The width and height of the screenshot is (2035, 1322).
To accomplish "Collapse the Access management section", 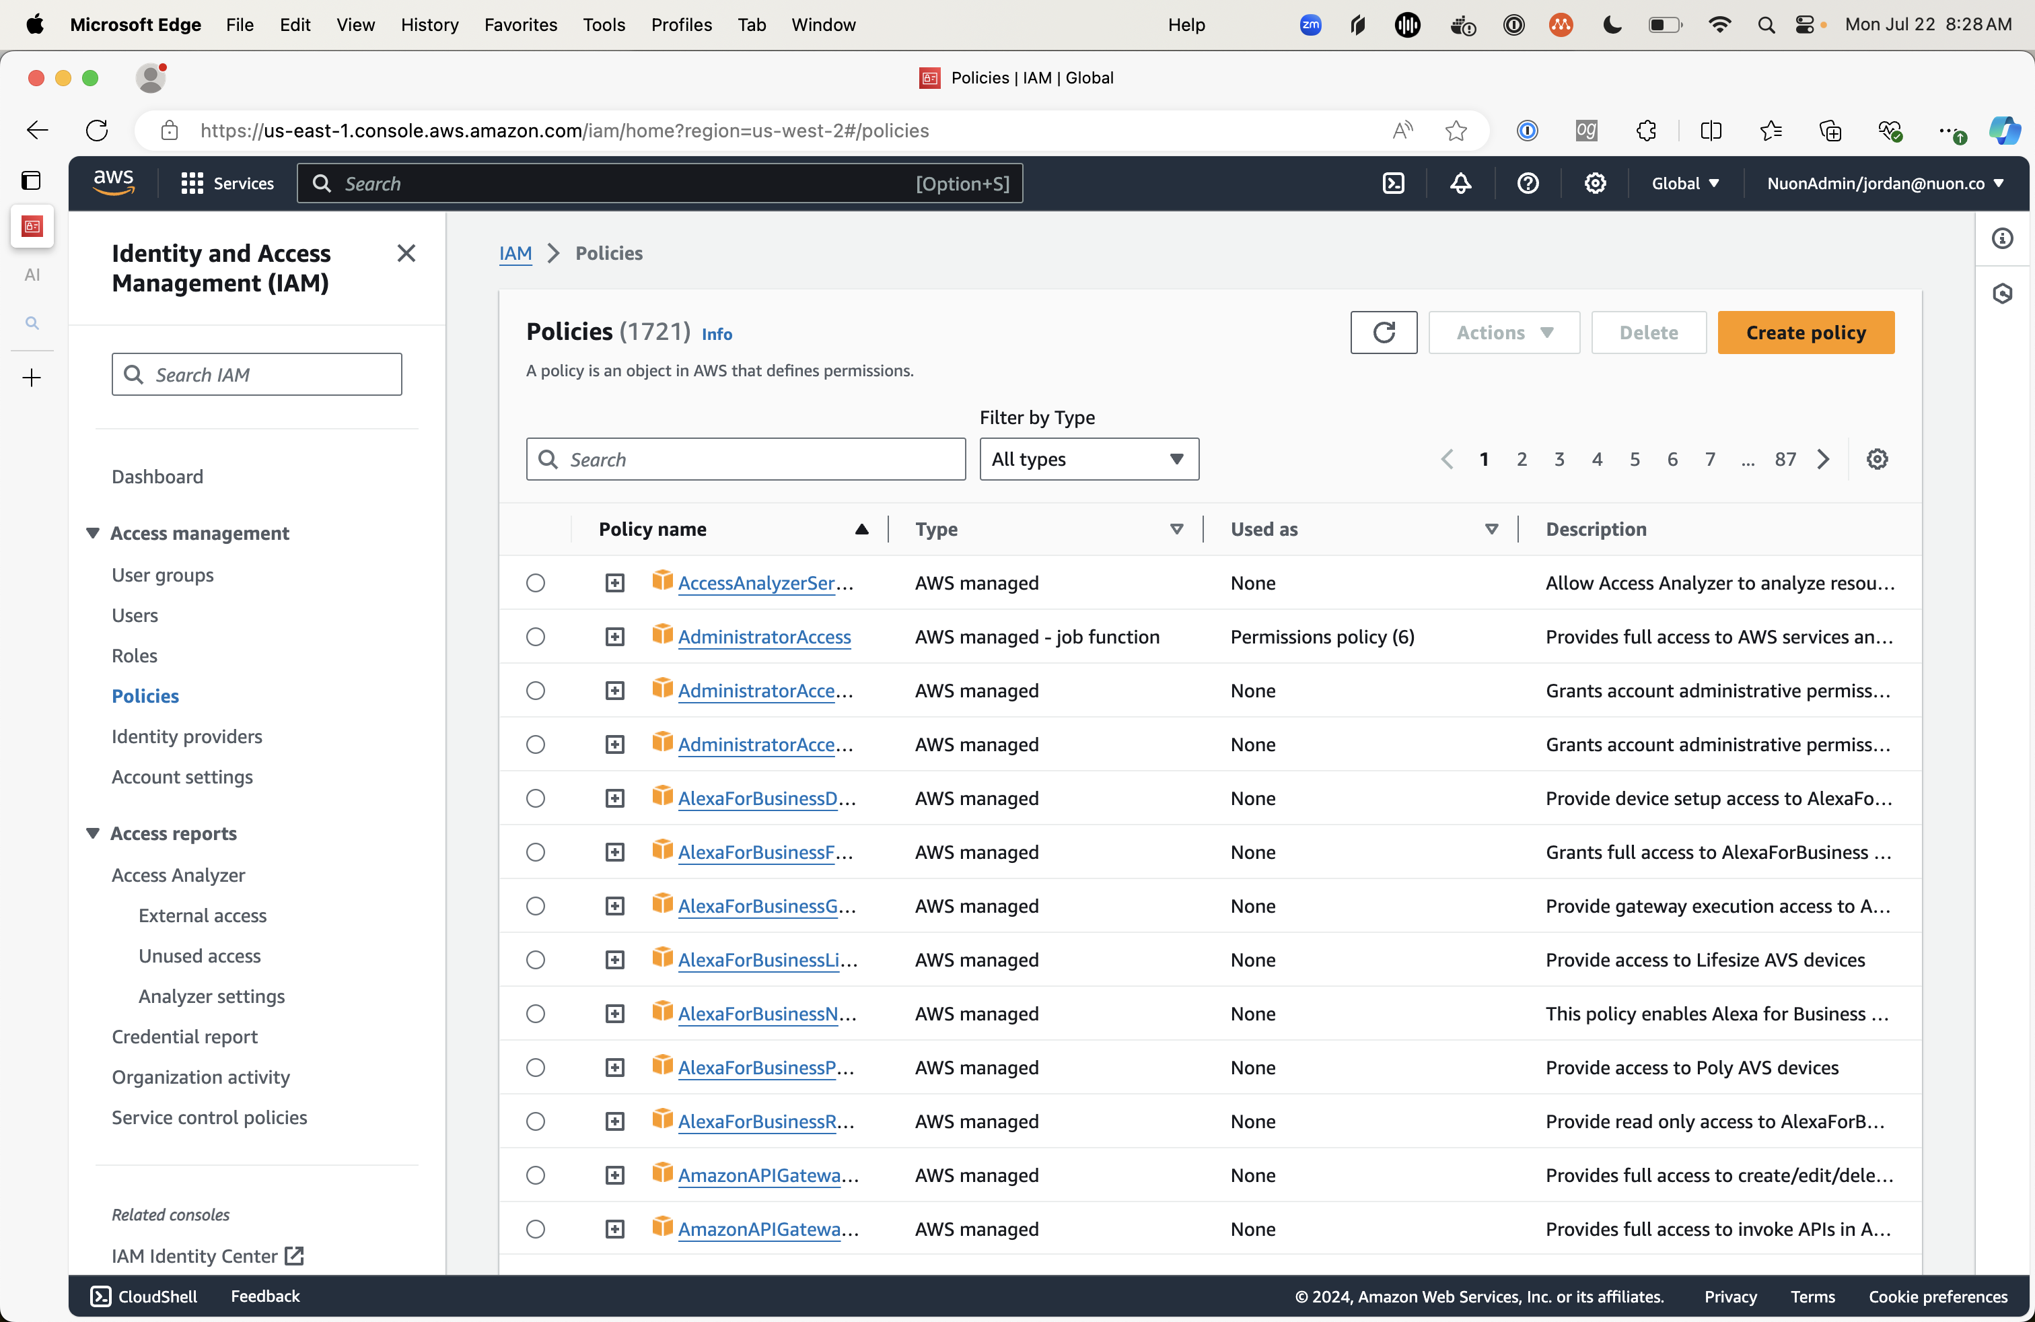I will tap(93, 532).
